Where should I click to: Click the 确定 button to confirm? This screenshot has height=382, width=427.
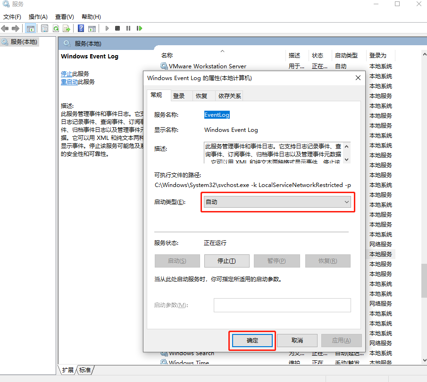click(x=252, y=340)
